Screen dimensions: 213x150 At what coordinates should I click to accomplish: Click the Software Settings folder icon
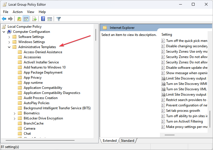(x=14, y=37)
